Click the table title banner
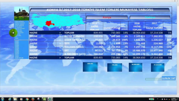 coord(100,10)
